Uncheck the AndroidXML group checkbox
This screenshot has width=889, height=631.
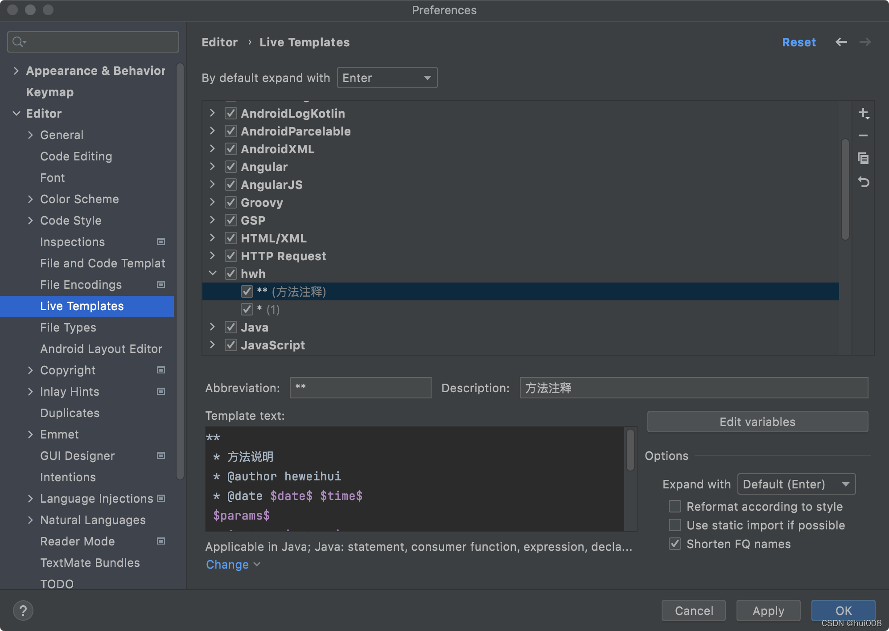coord(230,149)
